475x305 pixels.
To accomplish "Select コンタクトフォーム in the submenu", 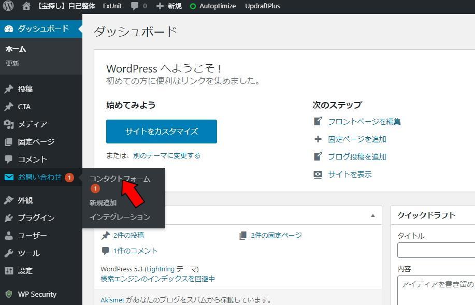I will pos(120,179).
